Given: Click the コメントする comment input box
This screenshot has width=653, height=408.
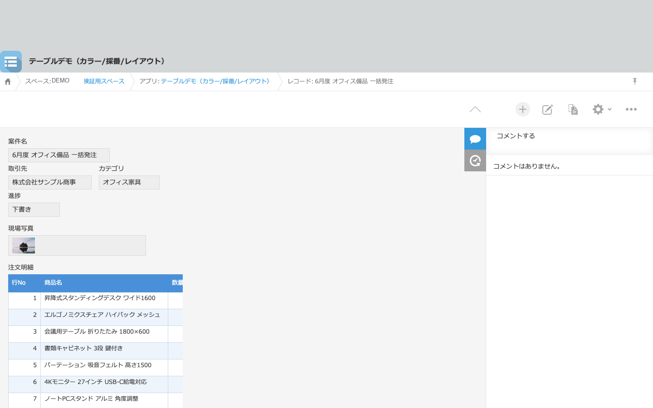Looking at the screenshot, I should 570,141.
